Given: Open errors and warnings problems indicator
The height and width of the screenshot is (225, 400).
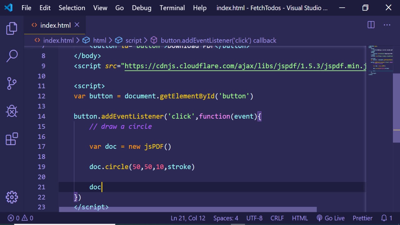Looking at the screenshot, I should tap(21, 218).
